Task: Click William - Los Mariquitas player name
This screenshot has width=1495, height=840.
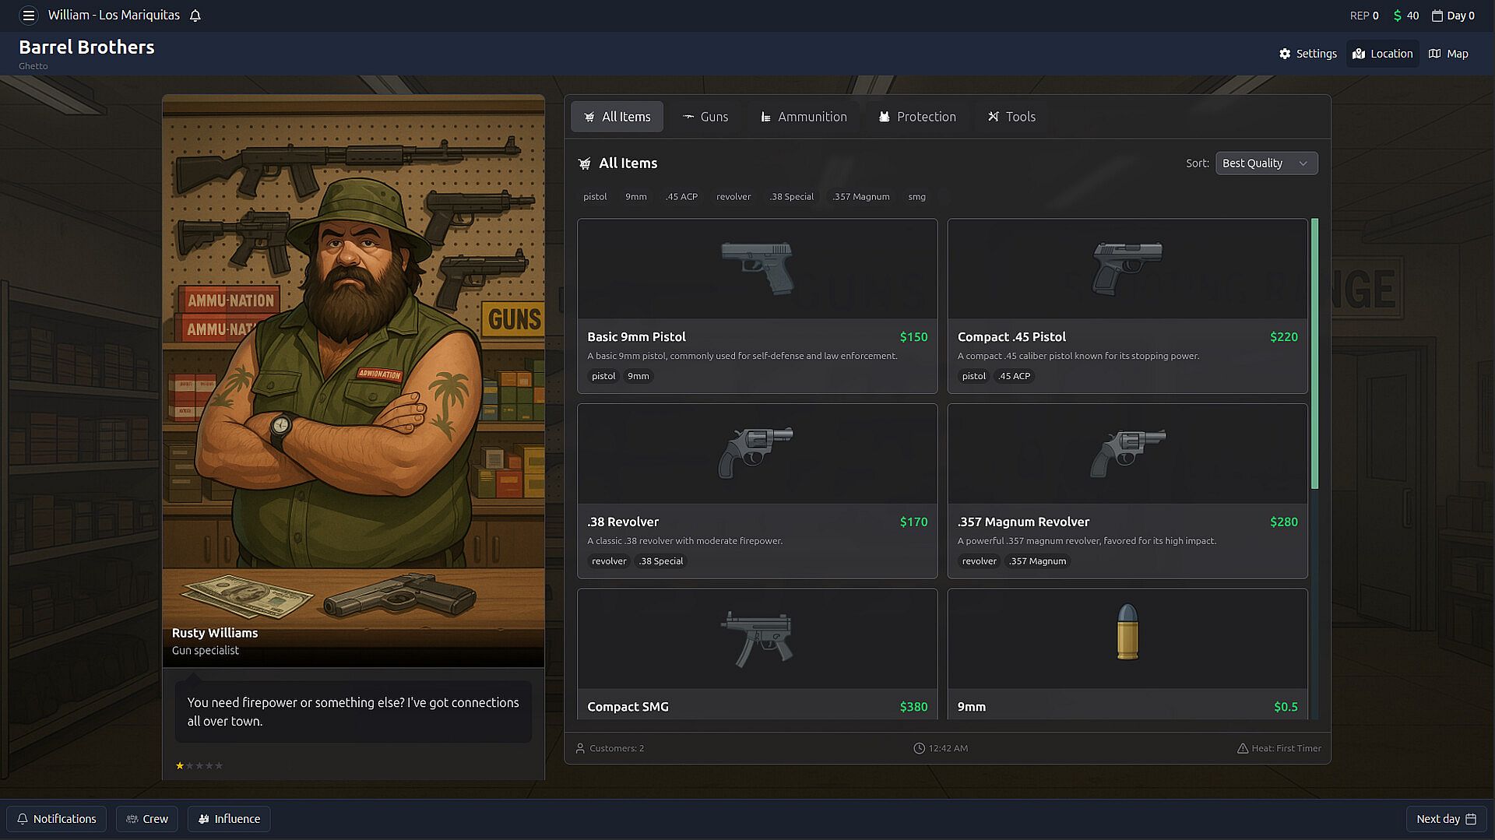Action: point(114,16)
